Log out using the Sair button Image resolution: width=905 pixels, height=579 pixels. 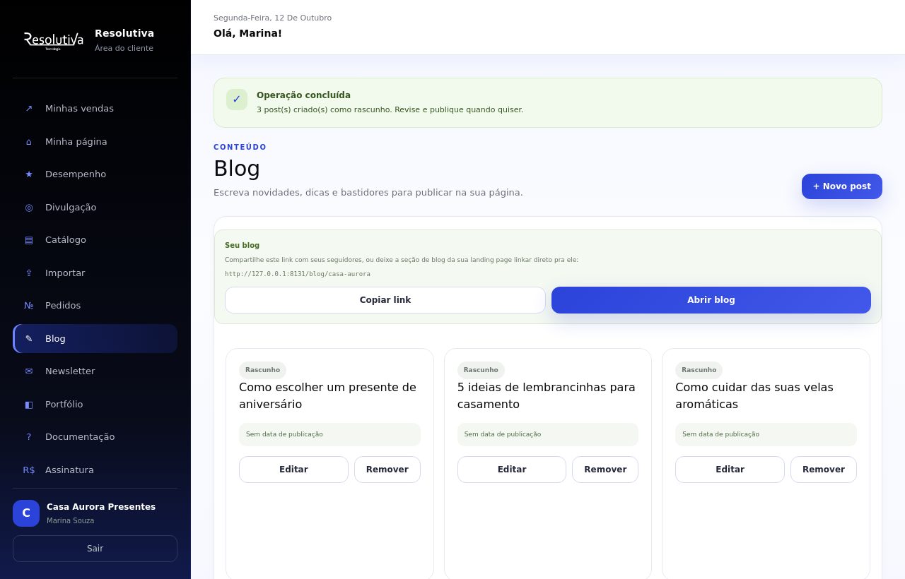click(x=95, y=549)
